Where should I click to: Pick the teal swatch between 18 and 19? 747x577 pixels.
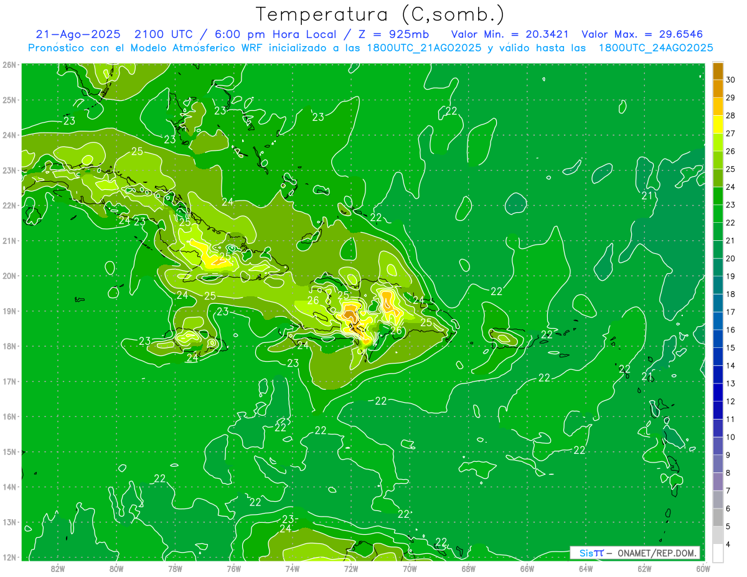(718, 285)
